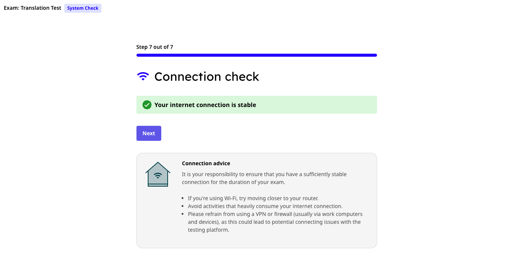Click the house with Wi-Fi illustration
This screenshot has width=515, height=264.
coord(158,174)
